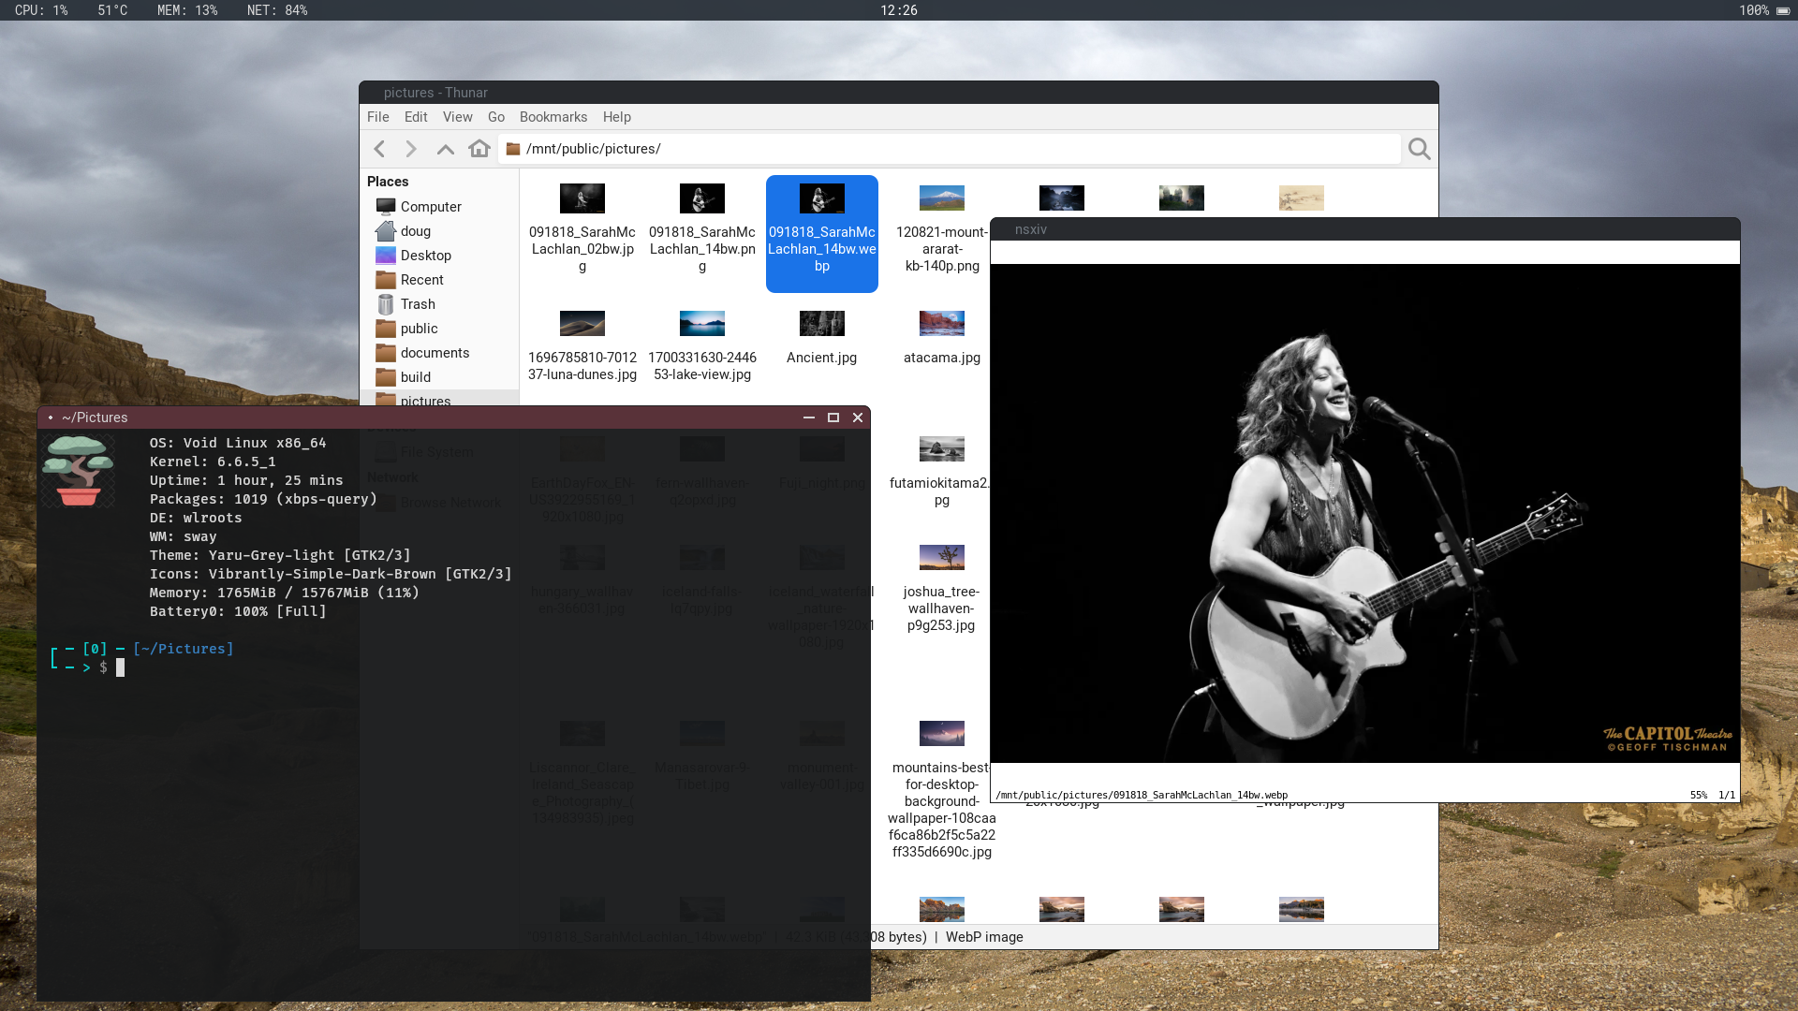1798x1011 pixels.
Task: Open the File menu
Action: pyautogui.click(x=377, y=117)
